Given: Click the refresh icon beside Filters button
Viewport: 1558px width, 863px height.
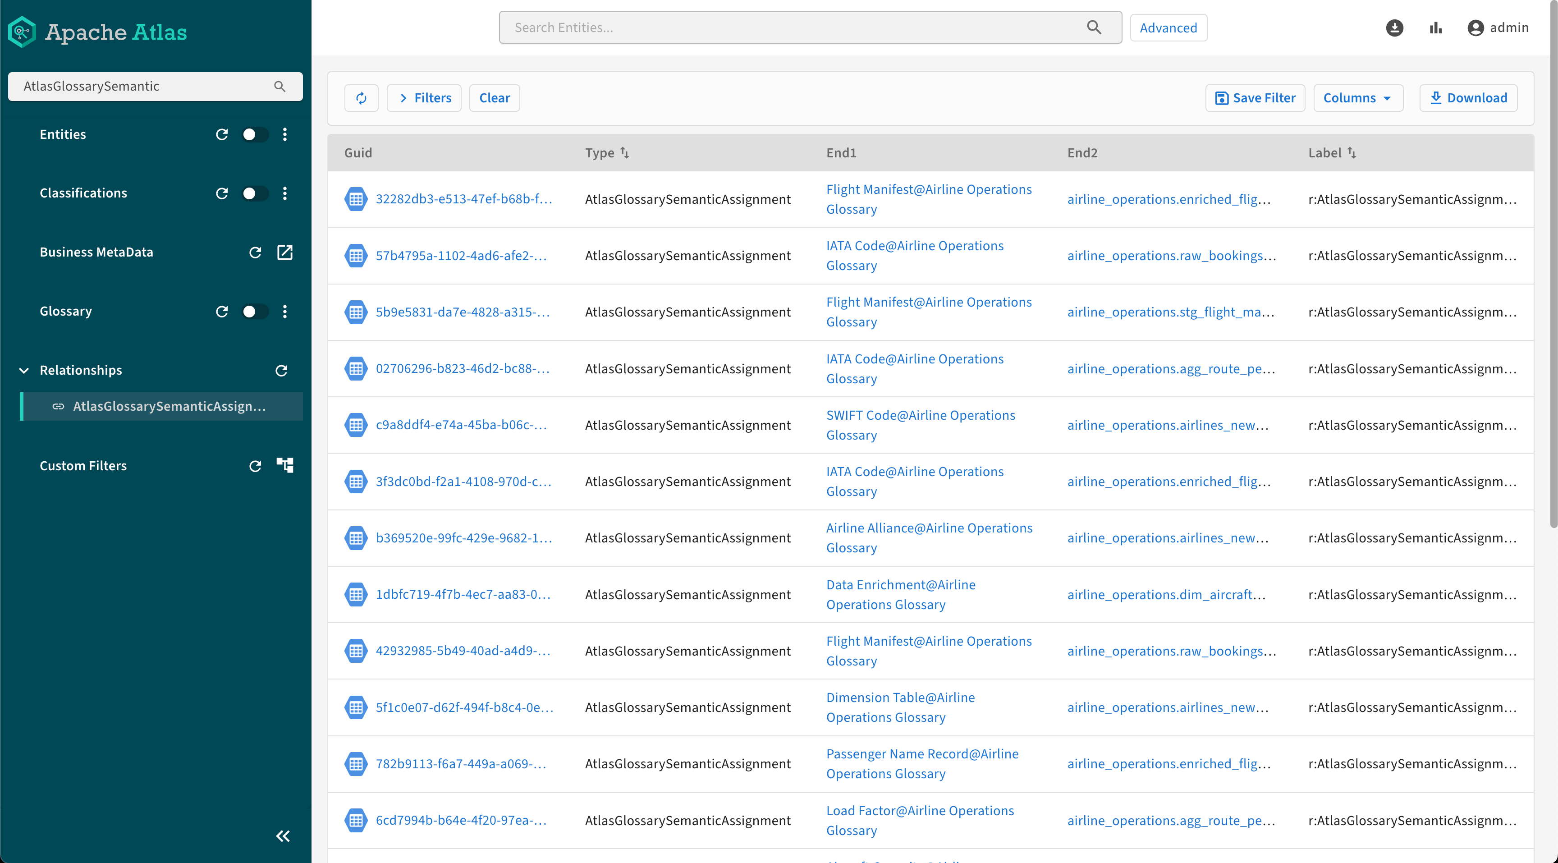Looking at the screenshot, I should [x=361, y=98].
